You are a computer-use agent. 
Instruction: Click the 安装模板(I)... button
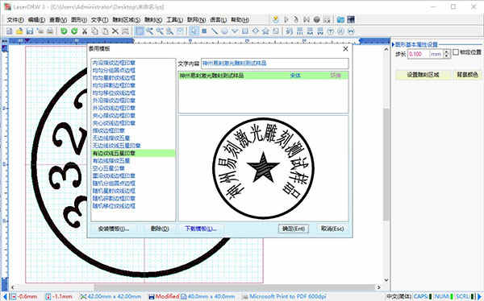[x=114, y=229]
